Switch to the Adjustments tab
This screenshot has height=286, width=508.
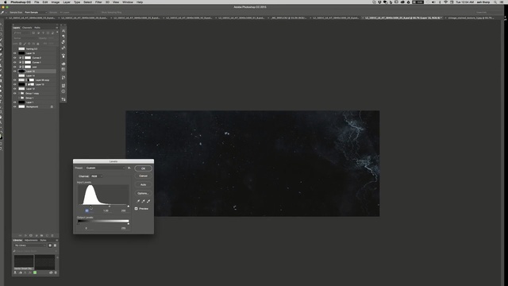31,240
